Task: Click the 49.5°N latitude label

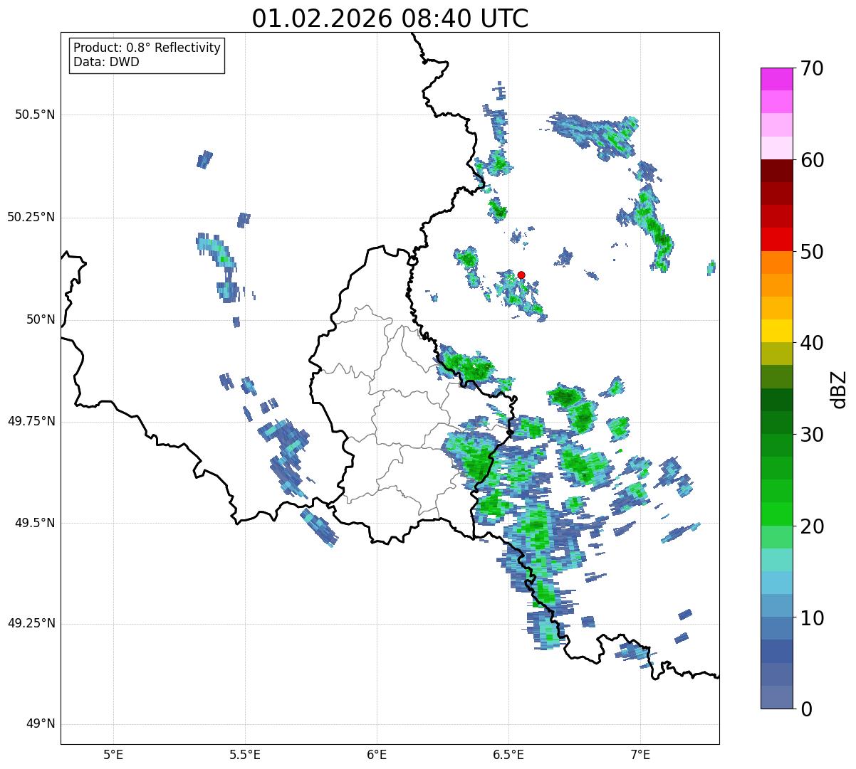Action: point(35,523)
